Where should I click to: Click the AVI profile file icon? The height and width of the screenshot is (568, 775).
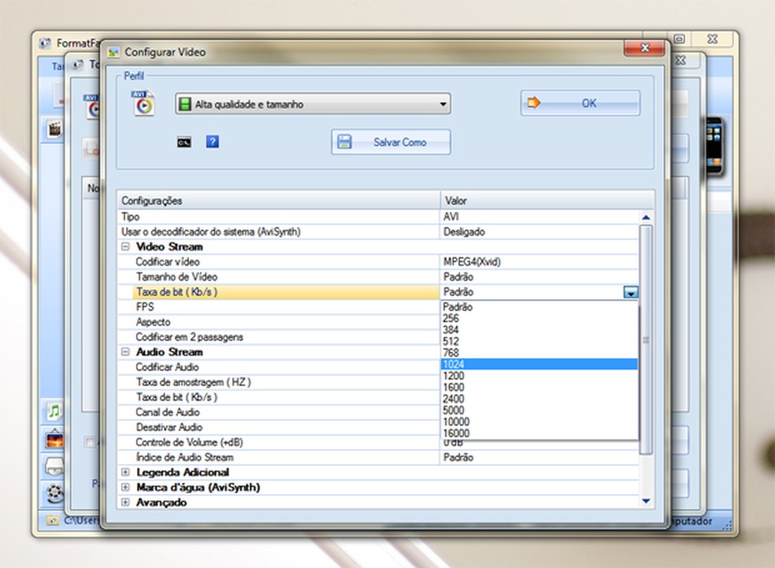point(143,103)
